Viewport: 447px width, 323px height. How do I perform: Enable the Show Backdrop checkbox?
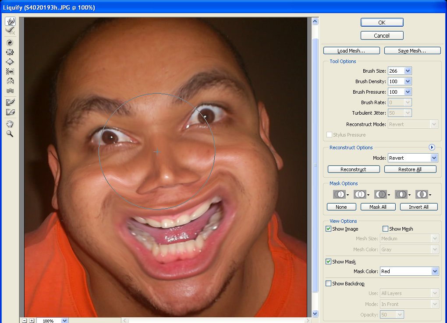click(328, 284)
